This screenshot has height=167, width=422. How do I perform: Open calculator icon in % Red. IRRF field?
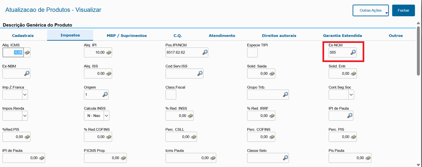(x=272, y=116)
